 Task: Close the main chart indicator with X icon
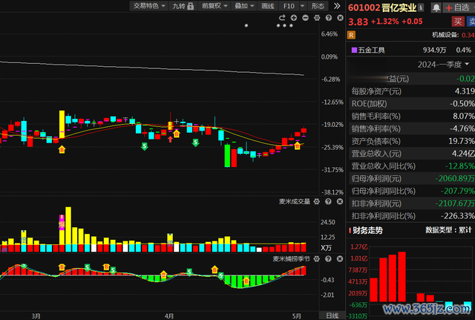click(x=340, y=18)
